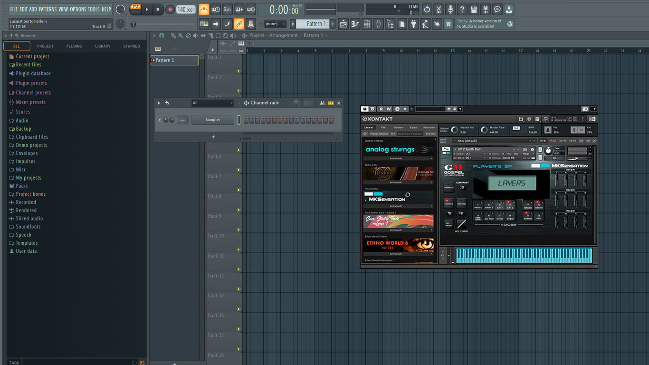
Task: Toggle the countdown before recording icon
Action: point(228,9)
